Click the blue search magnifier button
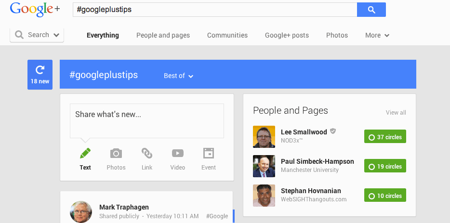Image resolution: width=450 pixels, height=223 pixels. tap(371, 10)
